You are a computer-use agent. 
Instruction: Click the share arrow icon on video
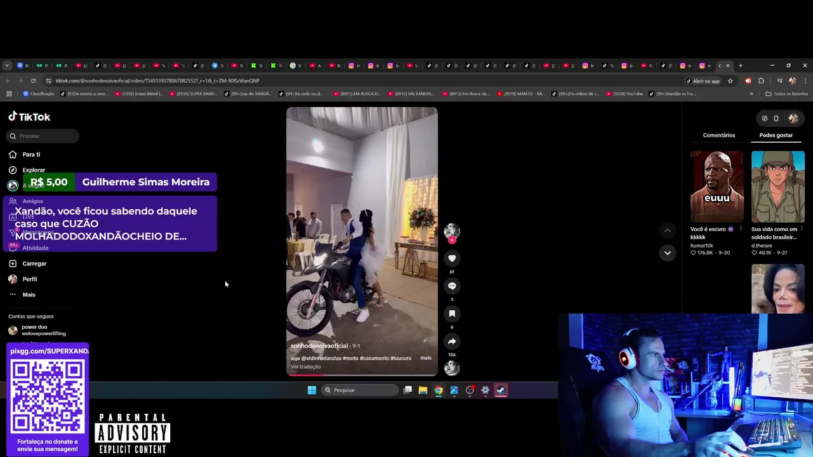(452, 341)
